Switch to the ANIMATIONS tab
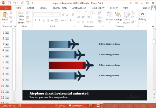The height and width of the screenshot is (108, 156). click(x=79, y=8)
